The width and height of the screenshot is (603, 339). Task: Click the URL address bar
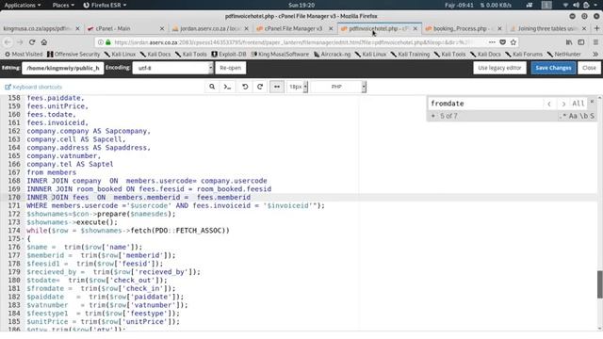coord(292,42)
